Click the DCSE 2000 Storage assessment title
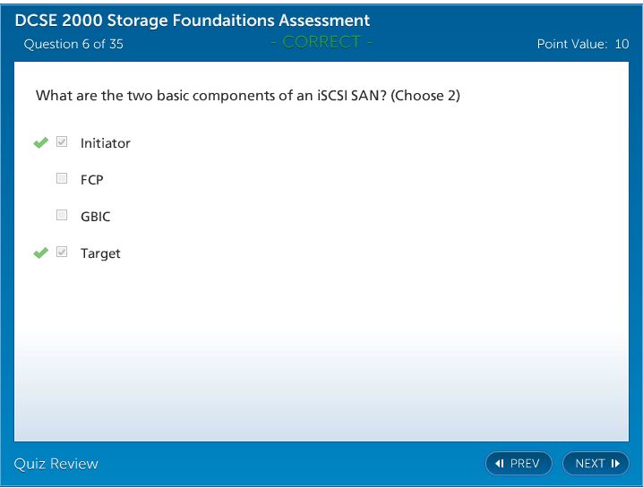This screenshot has height=488, width=643. tap(193, 21)
